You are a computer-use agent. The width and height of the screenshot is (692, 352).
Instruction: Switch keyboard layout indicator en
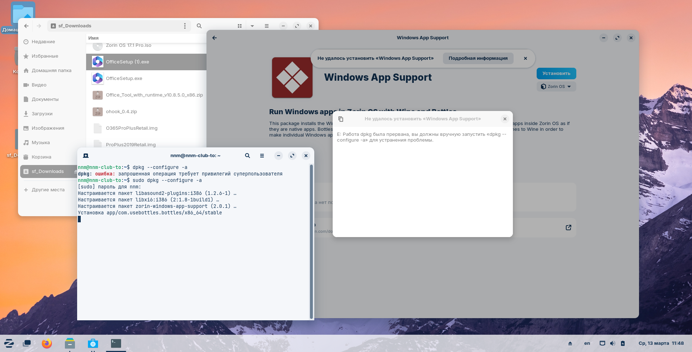[x=587, y=343]
